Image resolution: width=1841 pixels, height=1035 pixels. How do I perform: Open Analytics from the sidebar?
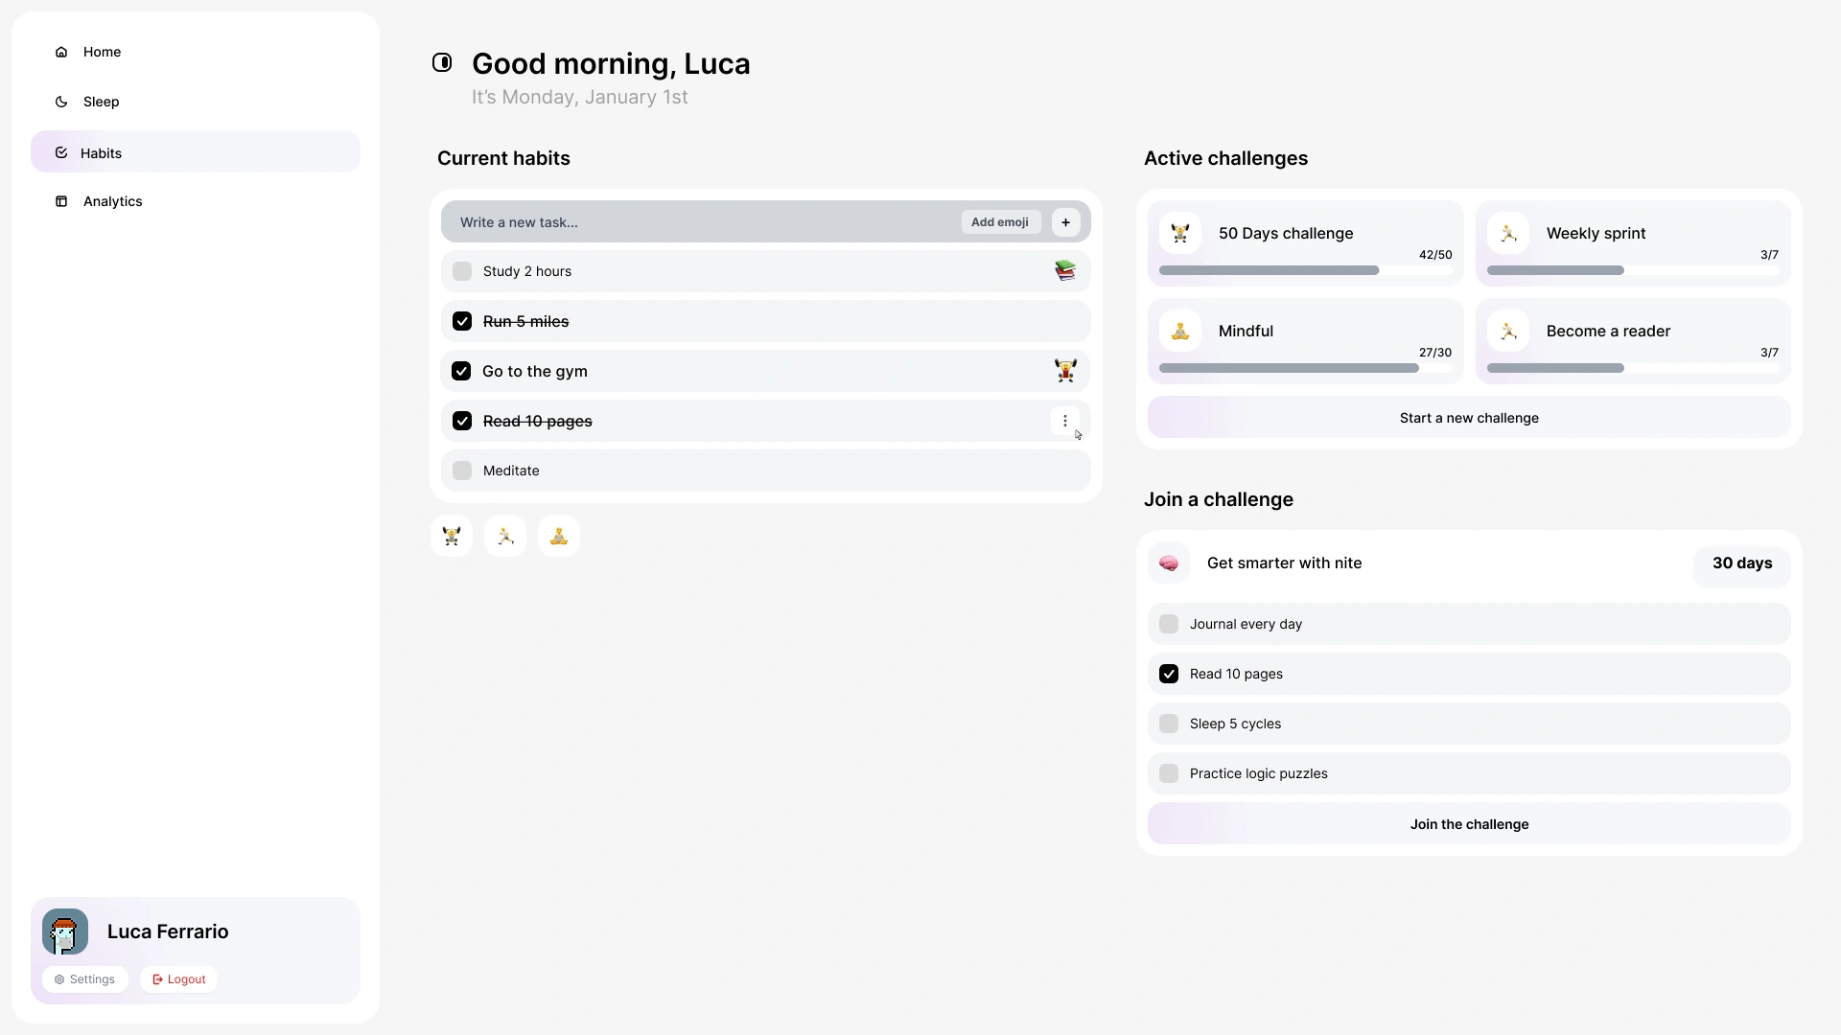(x=112, y=201)
